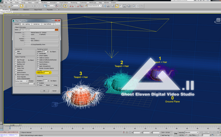221x137 pixels.
Task: Open the Rendering menu
Action: 74,3
